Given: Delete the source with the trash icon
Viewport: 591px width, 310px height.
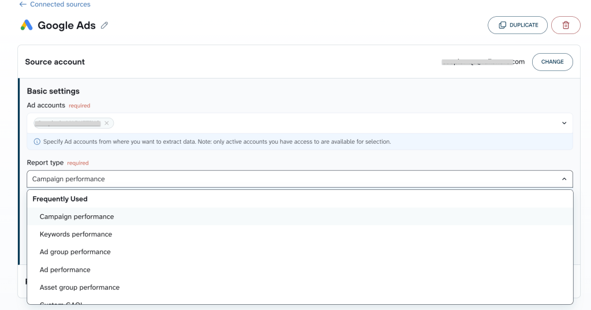Looking at the screenshot, I should [x=566, y=25].
